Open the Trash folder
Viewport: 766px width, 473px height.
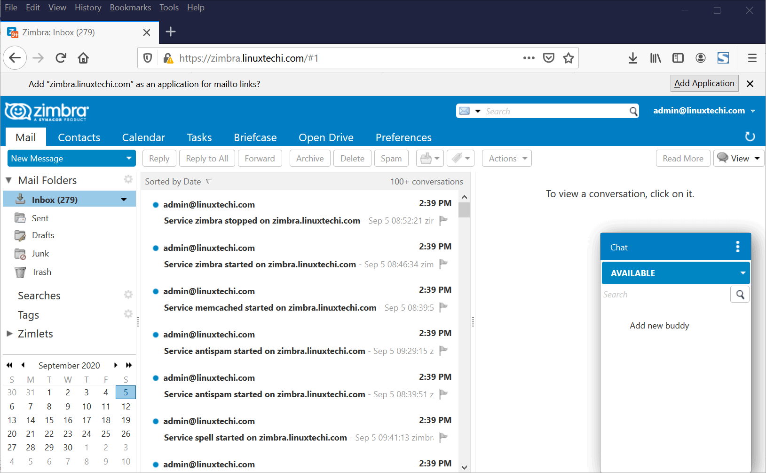41,272
